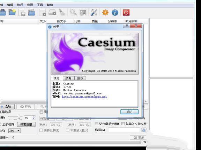Click the remove item from list icon
The width and height of the screenshot is (201, 150).
pos(43,12)
